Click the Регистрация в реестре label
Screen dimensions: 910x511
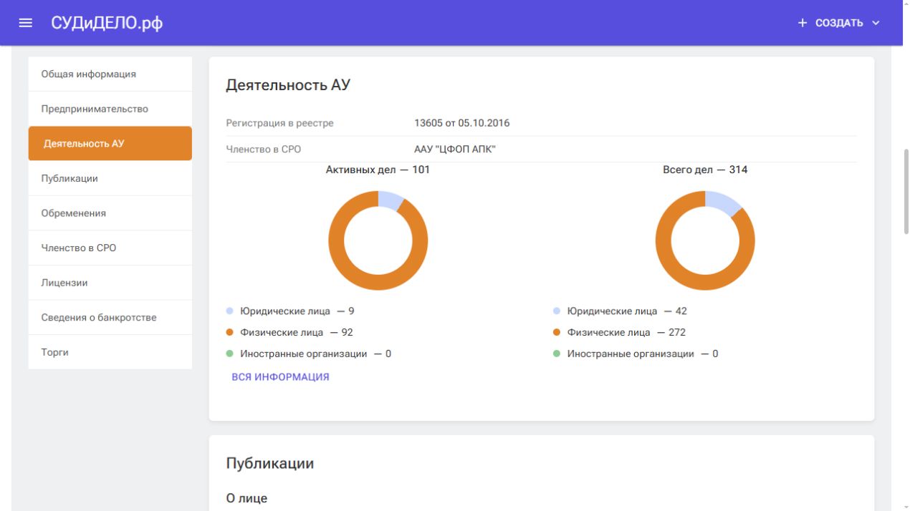[x=279, y=123]
